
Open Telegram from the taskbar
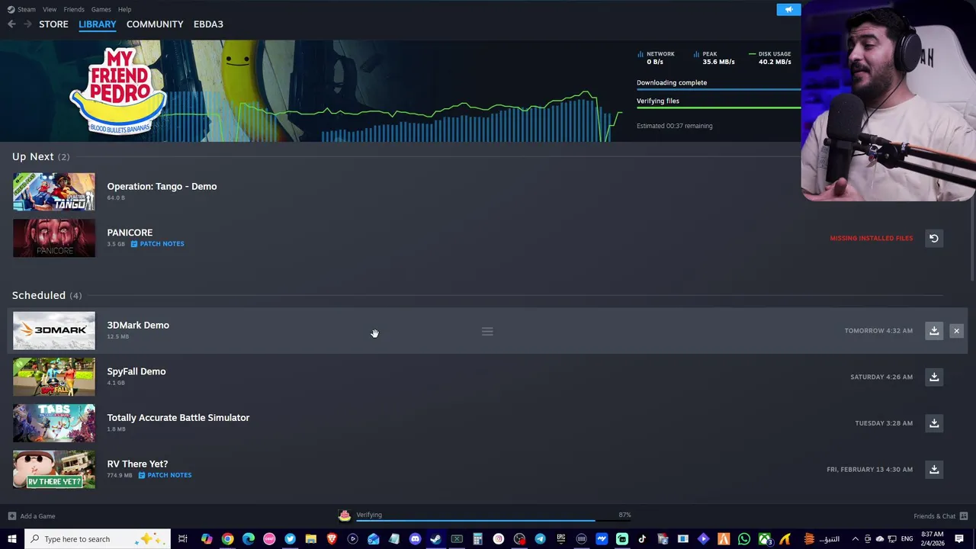point(540,539)
